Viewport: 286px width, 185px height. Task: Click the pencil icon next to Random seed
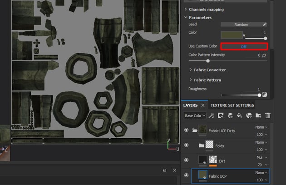coord(265,24)
